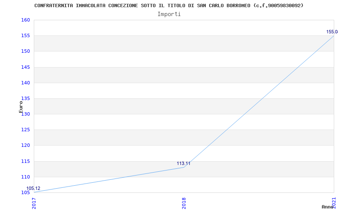The width and height of the screenshot is (338, 211).
Task: Click the 120 y-axis tick label
Action: tap(25, 146)
